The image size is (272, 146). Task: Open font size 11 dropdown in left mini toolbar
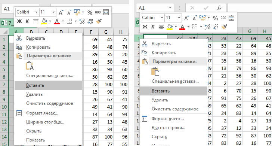point(53,12)
